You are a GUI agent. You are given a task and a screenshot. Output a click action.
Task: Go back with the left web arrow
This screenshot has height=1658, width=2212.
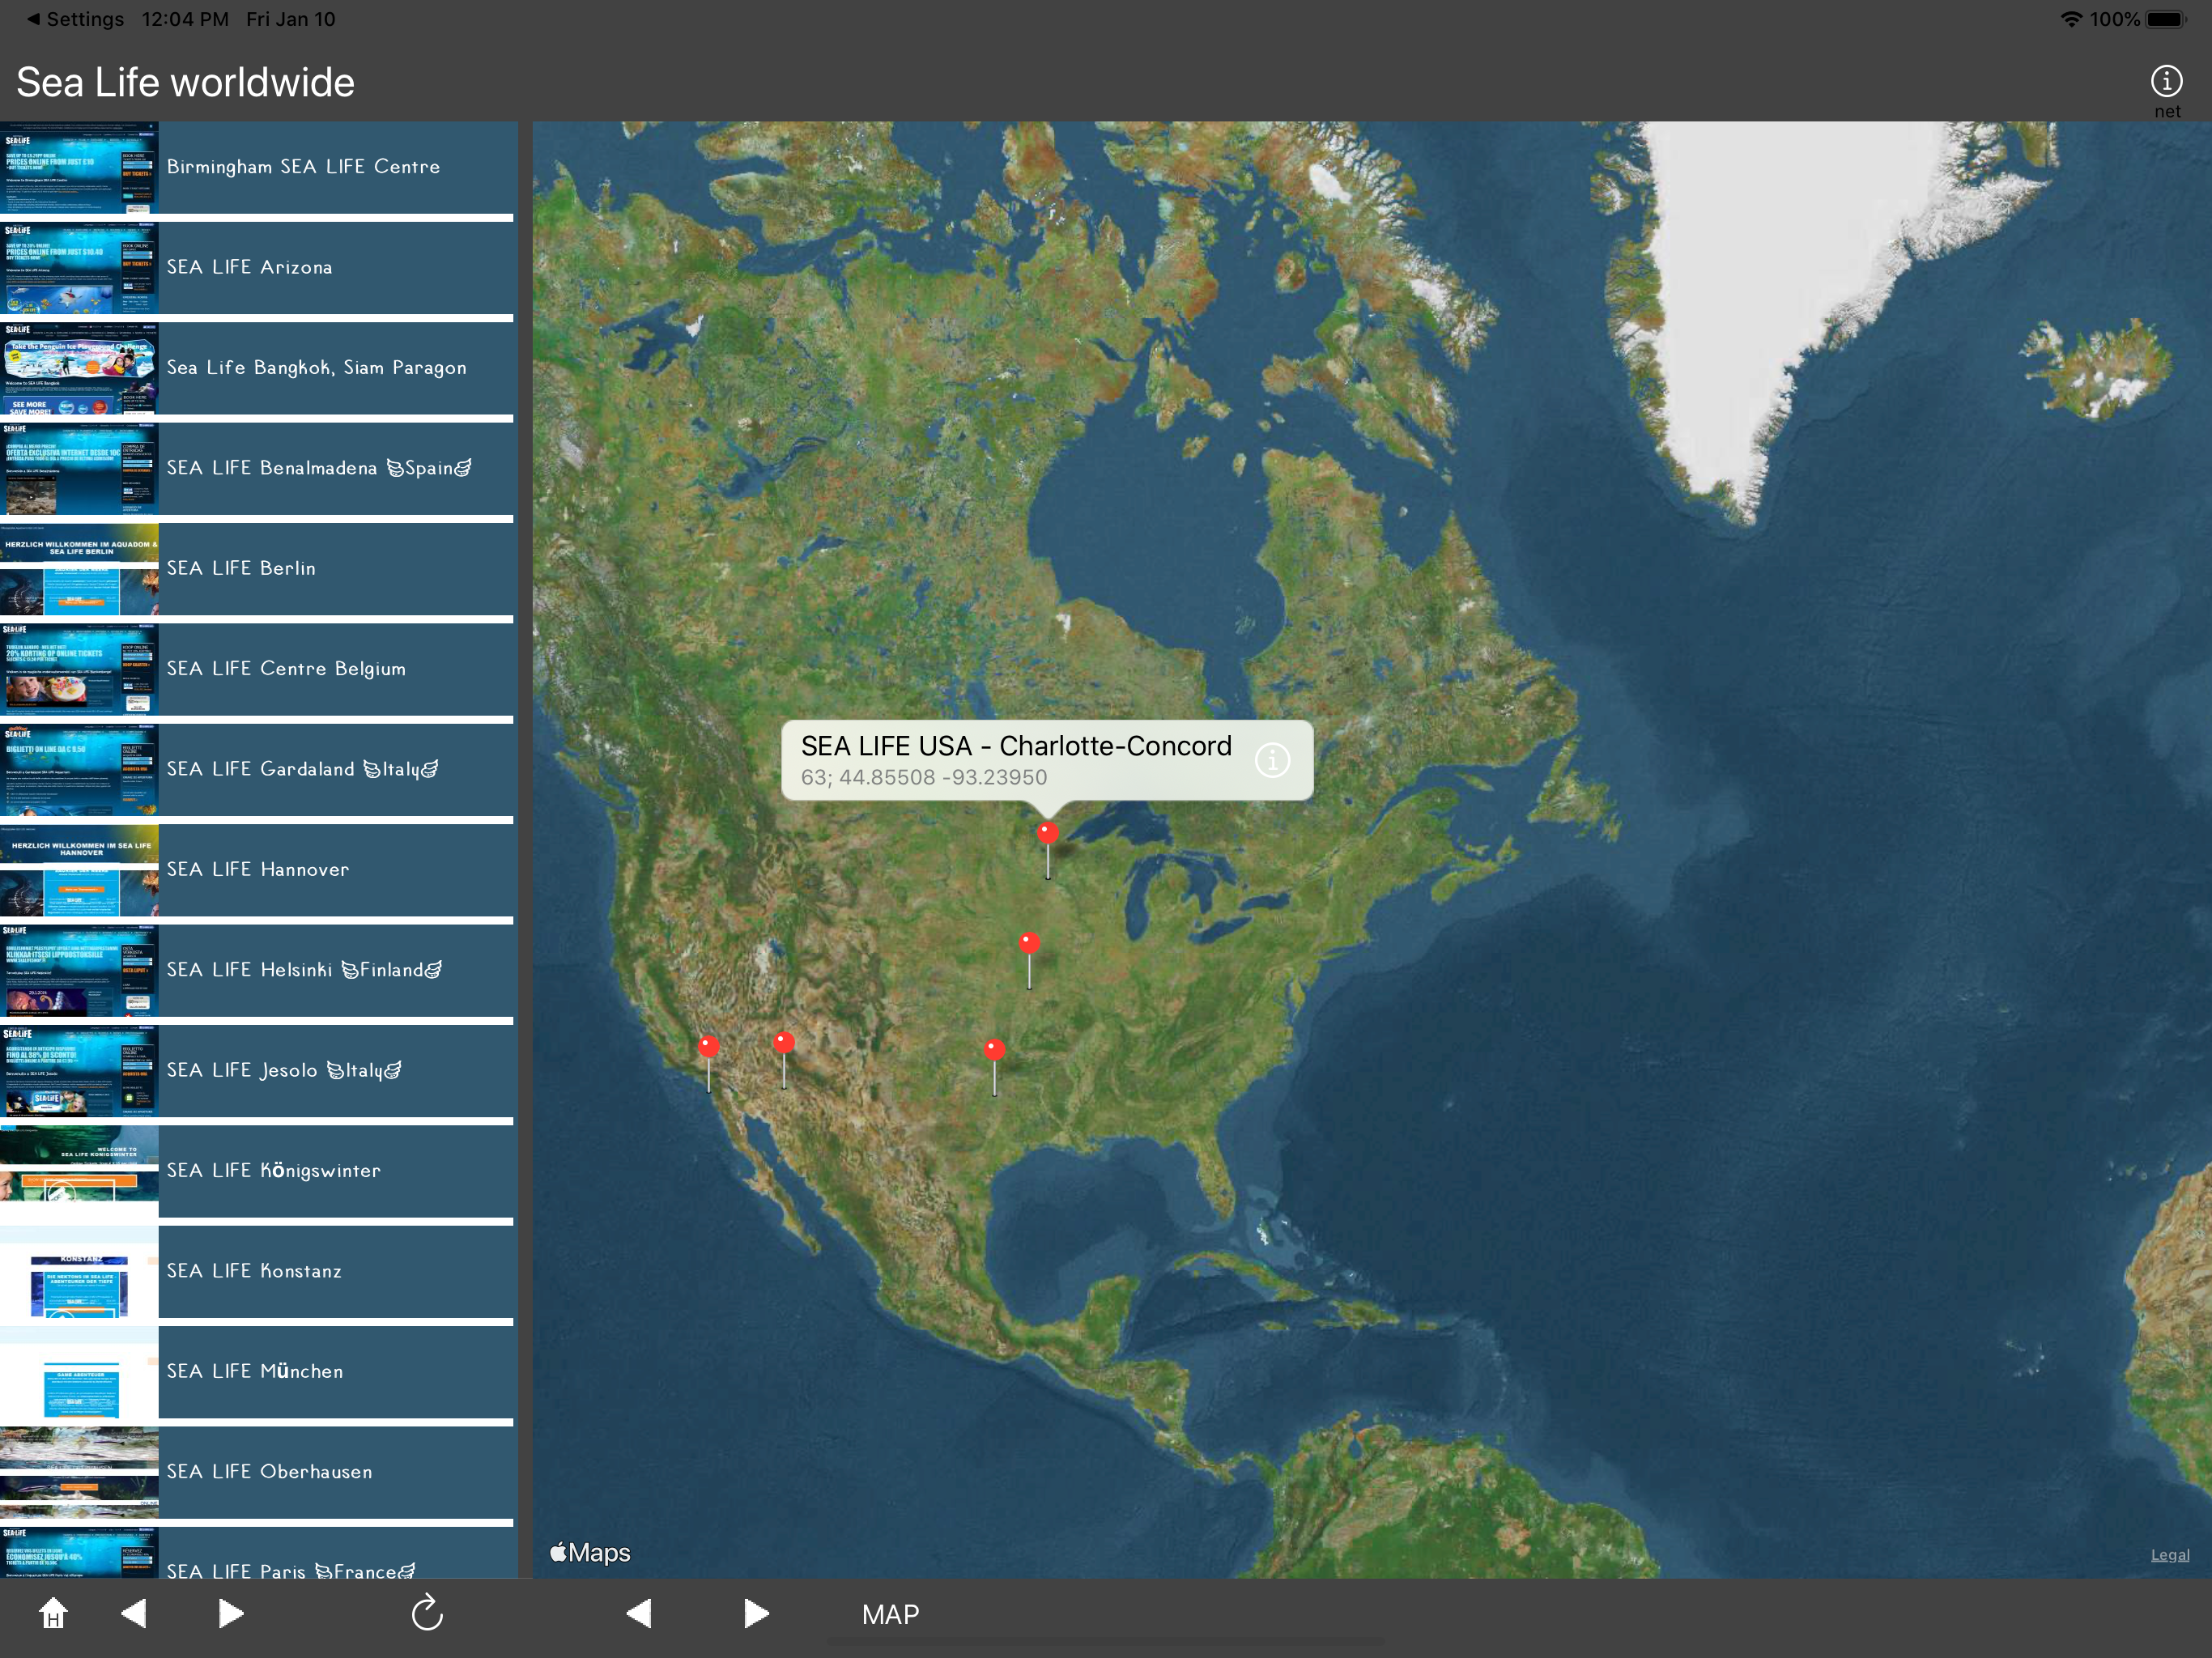(x=134, y=1613)
